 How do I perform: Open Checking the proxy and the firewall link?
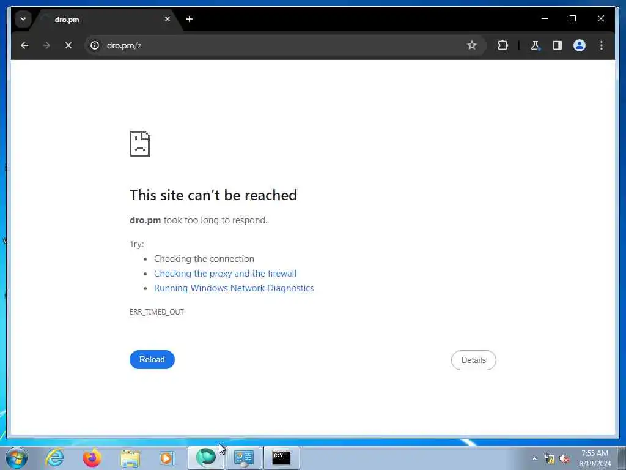pyautogui.click(x=225, y=274)
